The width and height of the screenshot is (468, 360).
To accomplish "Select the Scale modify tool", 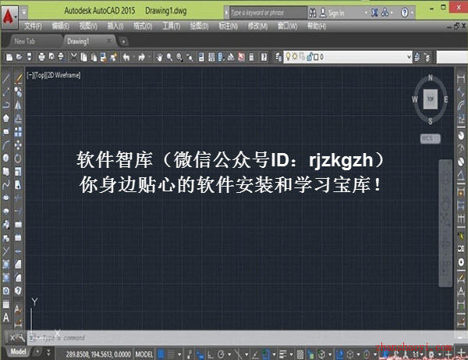I will tap(18, 172).
